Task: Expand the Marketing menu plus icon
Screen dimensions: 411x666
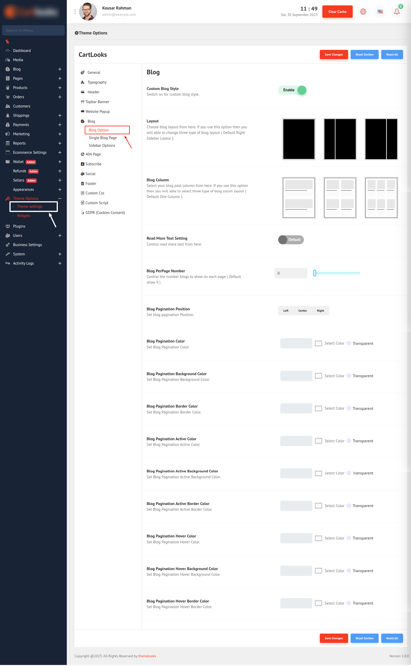Action: 60,134
